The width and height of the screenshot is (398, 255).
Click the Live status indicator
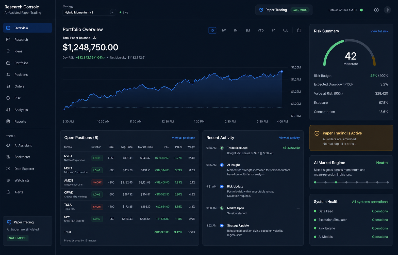click(124, 12)
